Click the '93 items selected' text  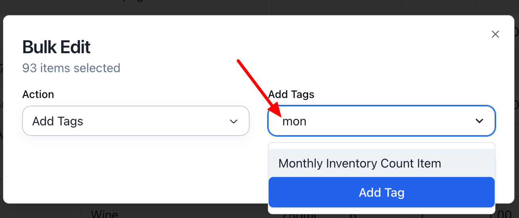point(71,68)
